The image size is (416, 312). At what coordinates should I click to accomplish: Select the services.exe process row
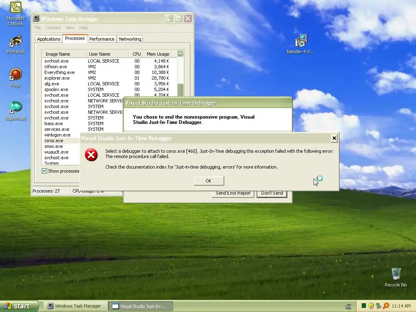pyautogui.click(x=82, y=129)
